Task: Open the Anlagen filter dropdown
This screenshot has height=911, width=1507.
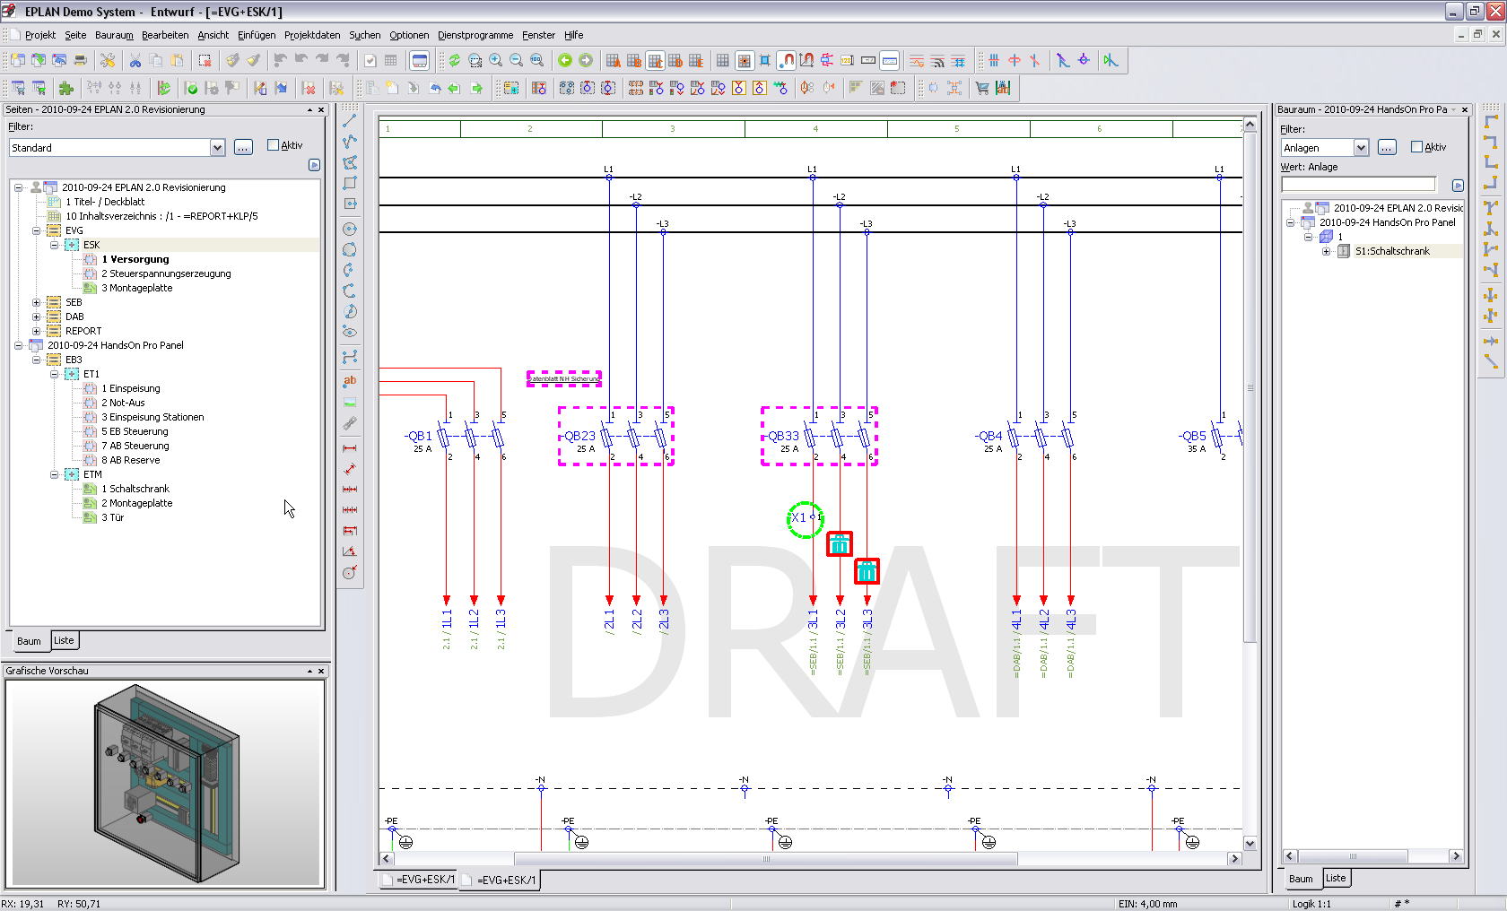Action: coord(1361,148)
